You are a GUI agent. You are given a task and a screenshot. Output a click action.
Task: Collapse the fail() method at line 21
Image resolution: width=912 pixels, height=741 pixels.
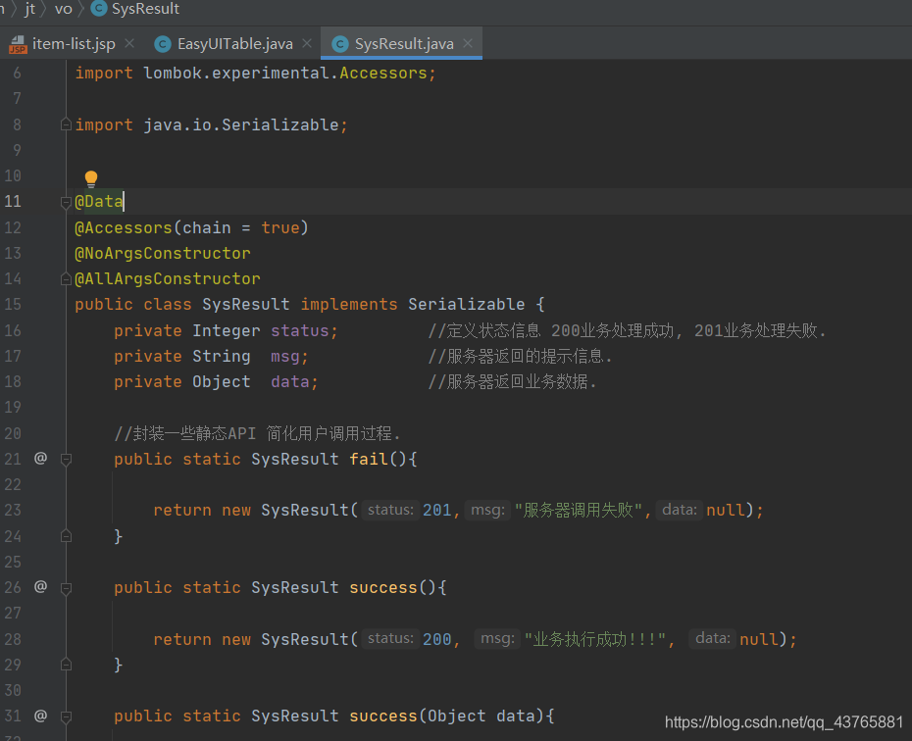[66, 459]
